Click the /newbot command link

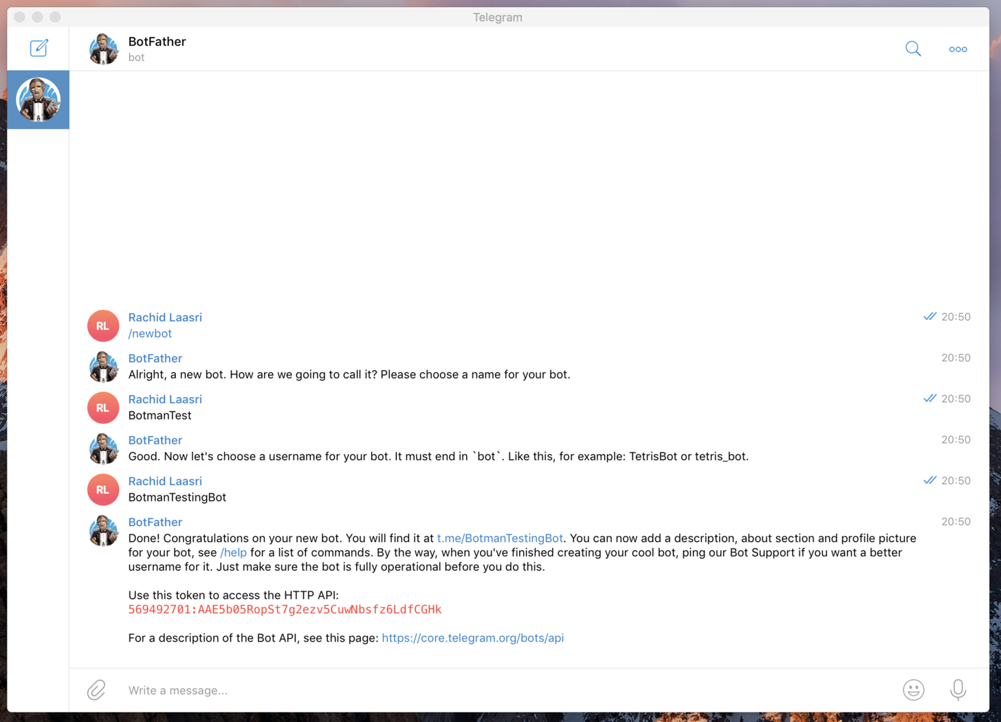(150, 333)
